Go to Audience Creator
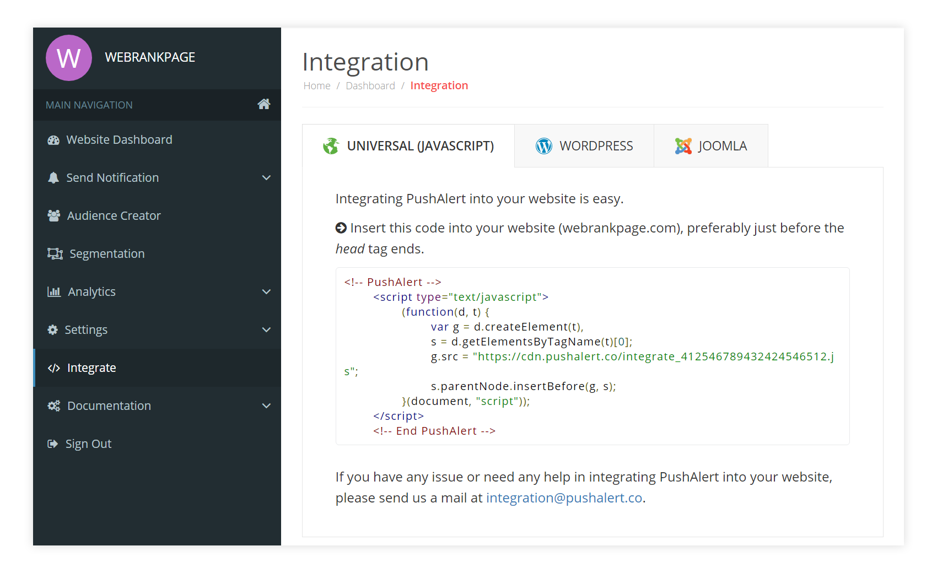 click(157, 215)
